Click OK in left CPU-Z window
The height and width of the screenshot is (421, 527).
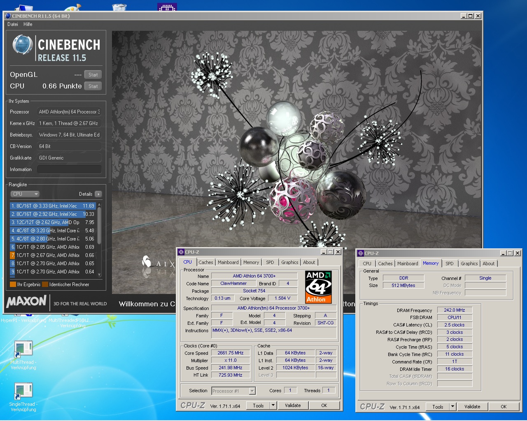(324, 405)
